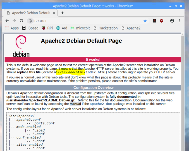Click the '/etc/apache2/' root line

tap(21, 116)
